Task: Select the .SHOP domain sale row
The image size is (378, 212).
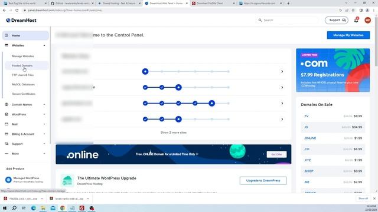Action: (x=333, y=171)
